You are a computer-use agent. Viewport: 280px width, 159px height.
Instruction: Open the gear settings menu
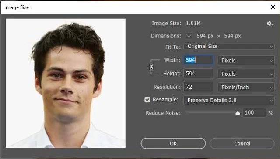tap(270, 24)
